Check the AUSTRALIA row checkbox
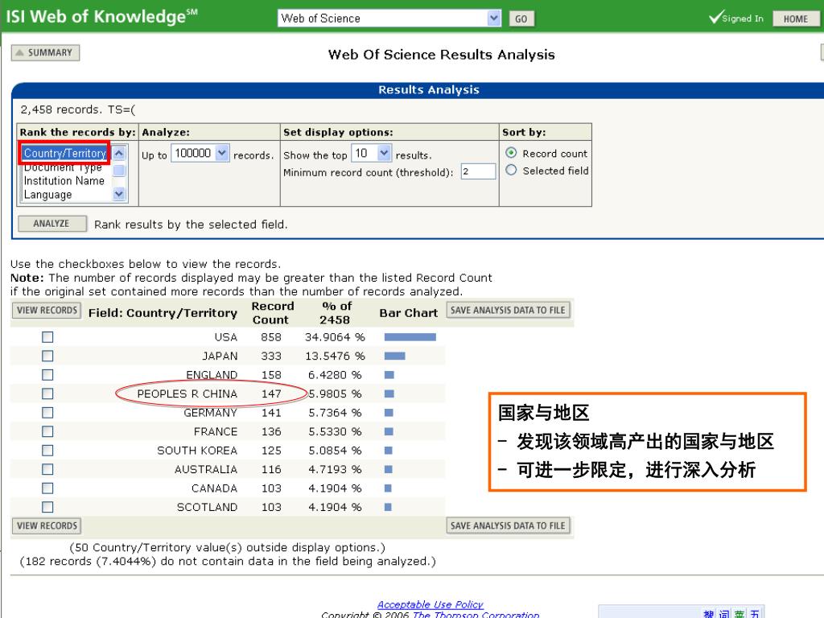This screenshot has height=618, width=824. click(47, 469)
